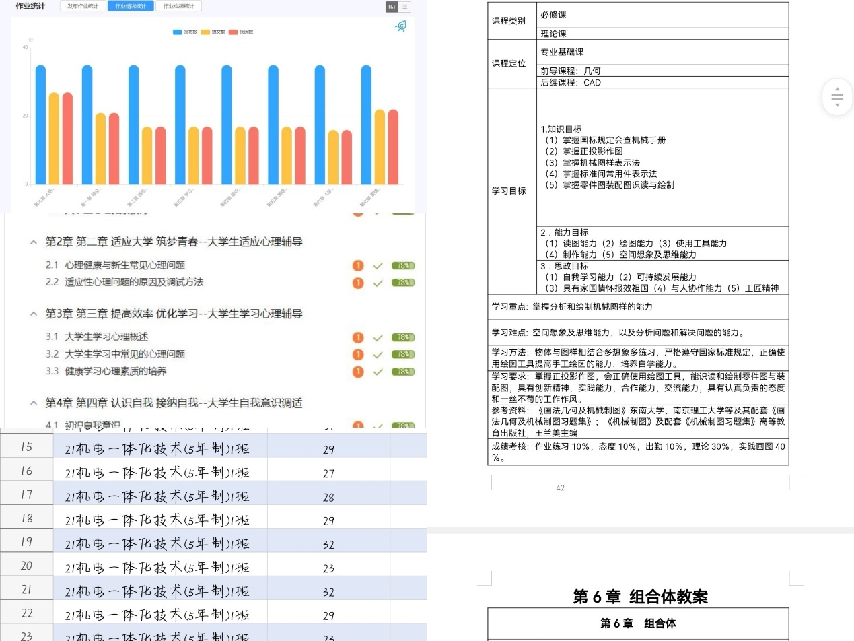Click value 32 in row 19

point(328,545)
